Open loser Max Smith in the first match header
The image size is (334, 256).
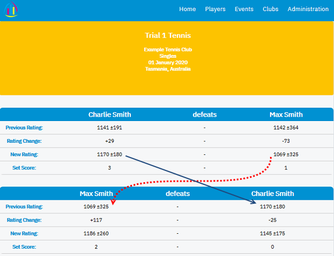click(x=286, y=115)
